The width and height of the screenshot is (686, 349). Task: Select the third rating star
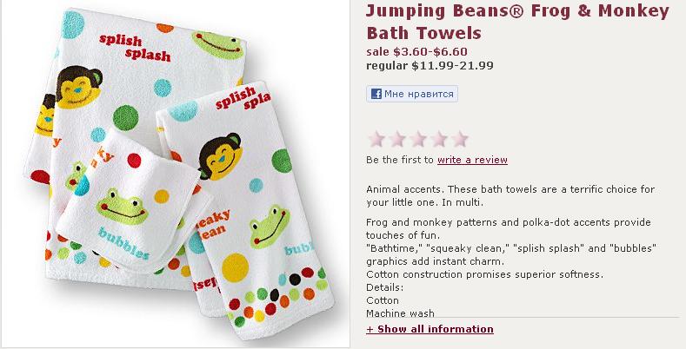point(419,139)
